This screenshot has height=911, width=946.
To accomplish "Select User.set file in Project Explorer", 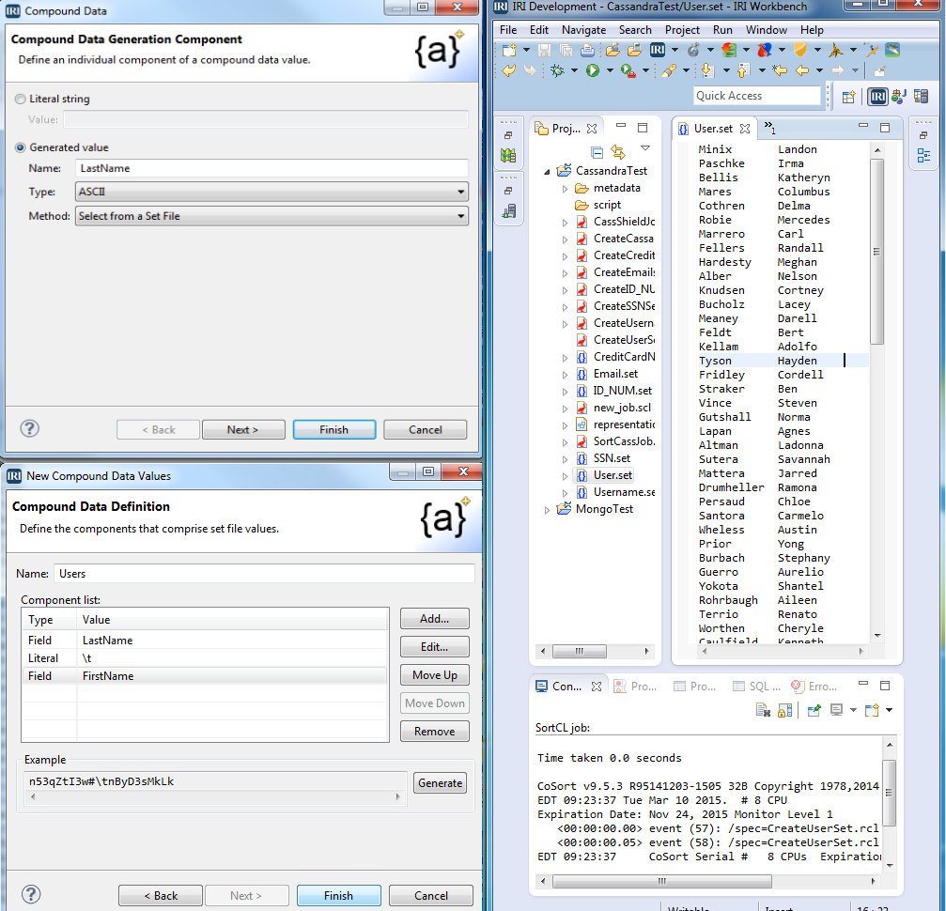I will click(613, 475).
